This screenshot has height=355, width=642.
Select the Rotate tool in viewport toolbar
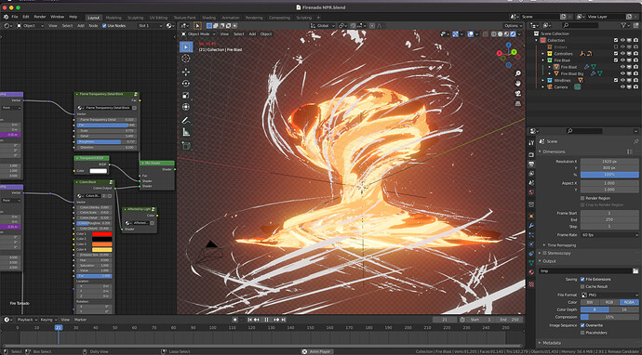pyautogui.click(x=186, y=84)
